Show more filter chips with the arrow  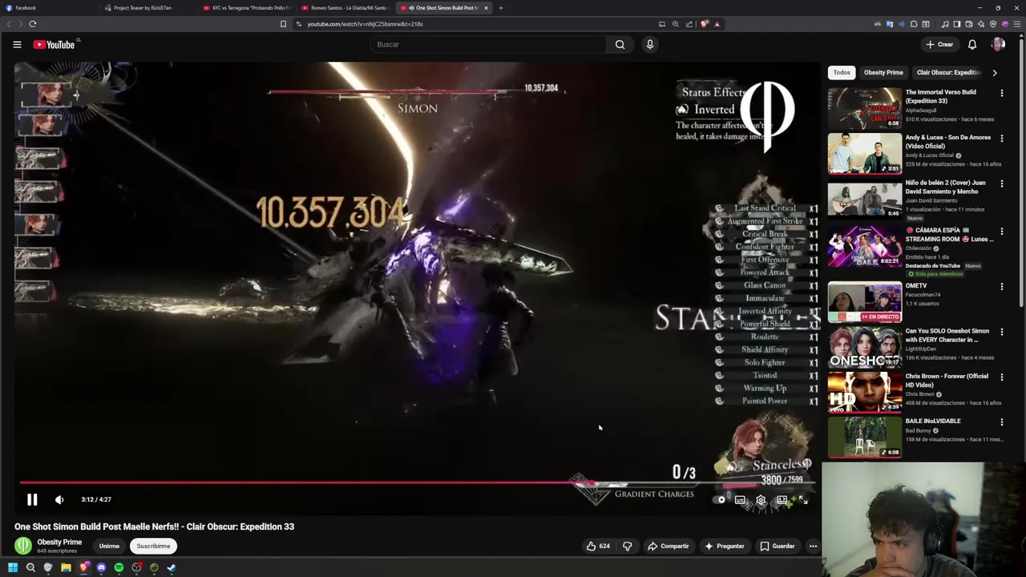pyautogui.click(x=995, y=72)
